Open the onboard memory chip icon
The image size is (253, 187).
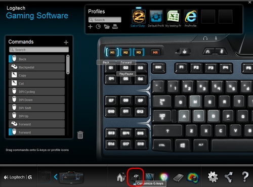tap(178, 178)
